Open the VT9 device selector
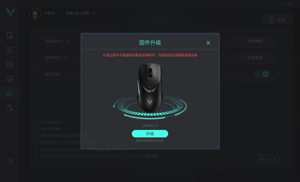The height and width of the screenshot is (182, 300). pyautogui.click(x=277, y=20)
